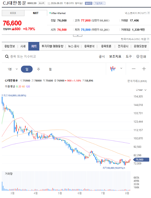Open the 보조지표 indicators menu

pos(115,56)
